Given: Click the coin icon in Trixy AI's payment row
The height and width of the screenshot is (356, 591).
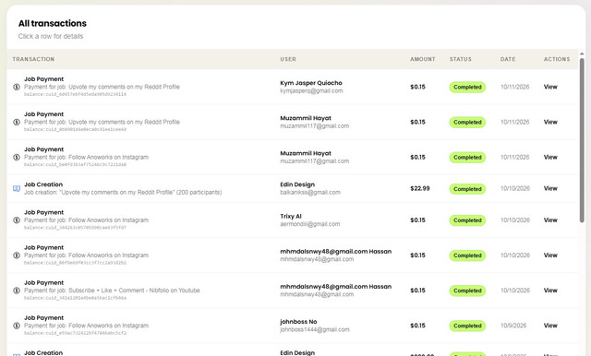Looking at the screenshot, I should tap(17, 220).
